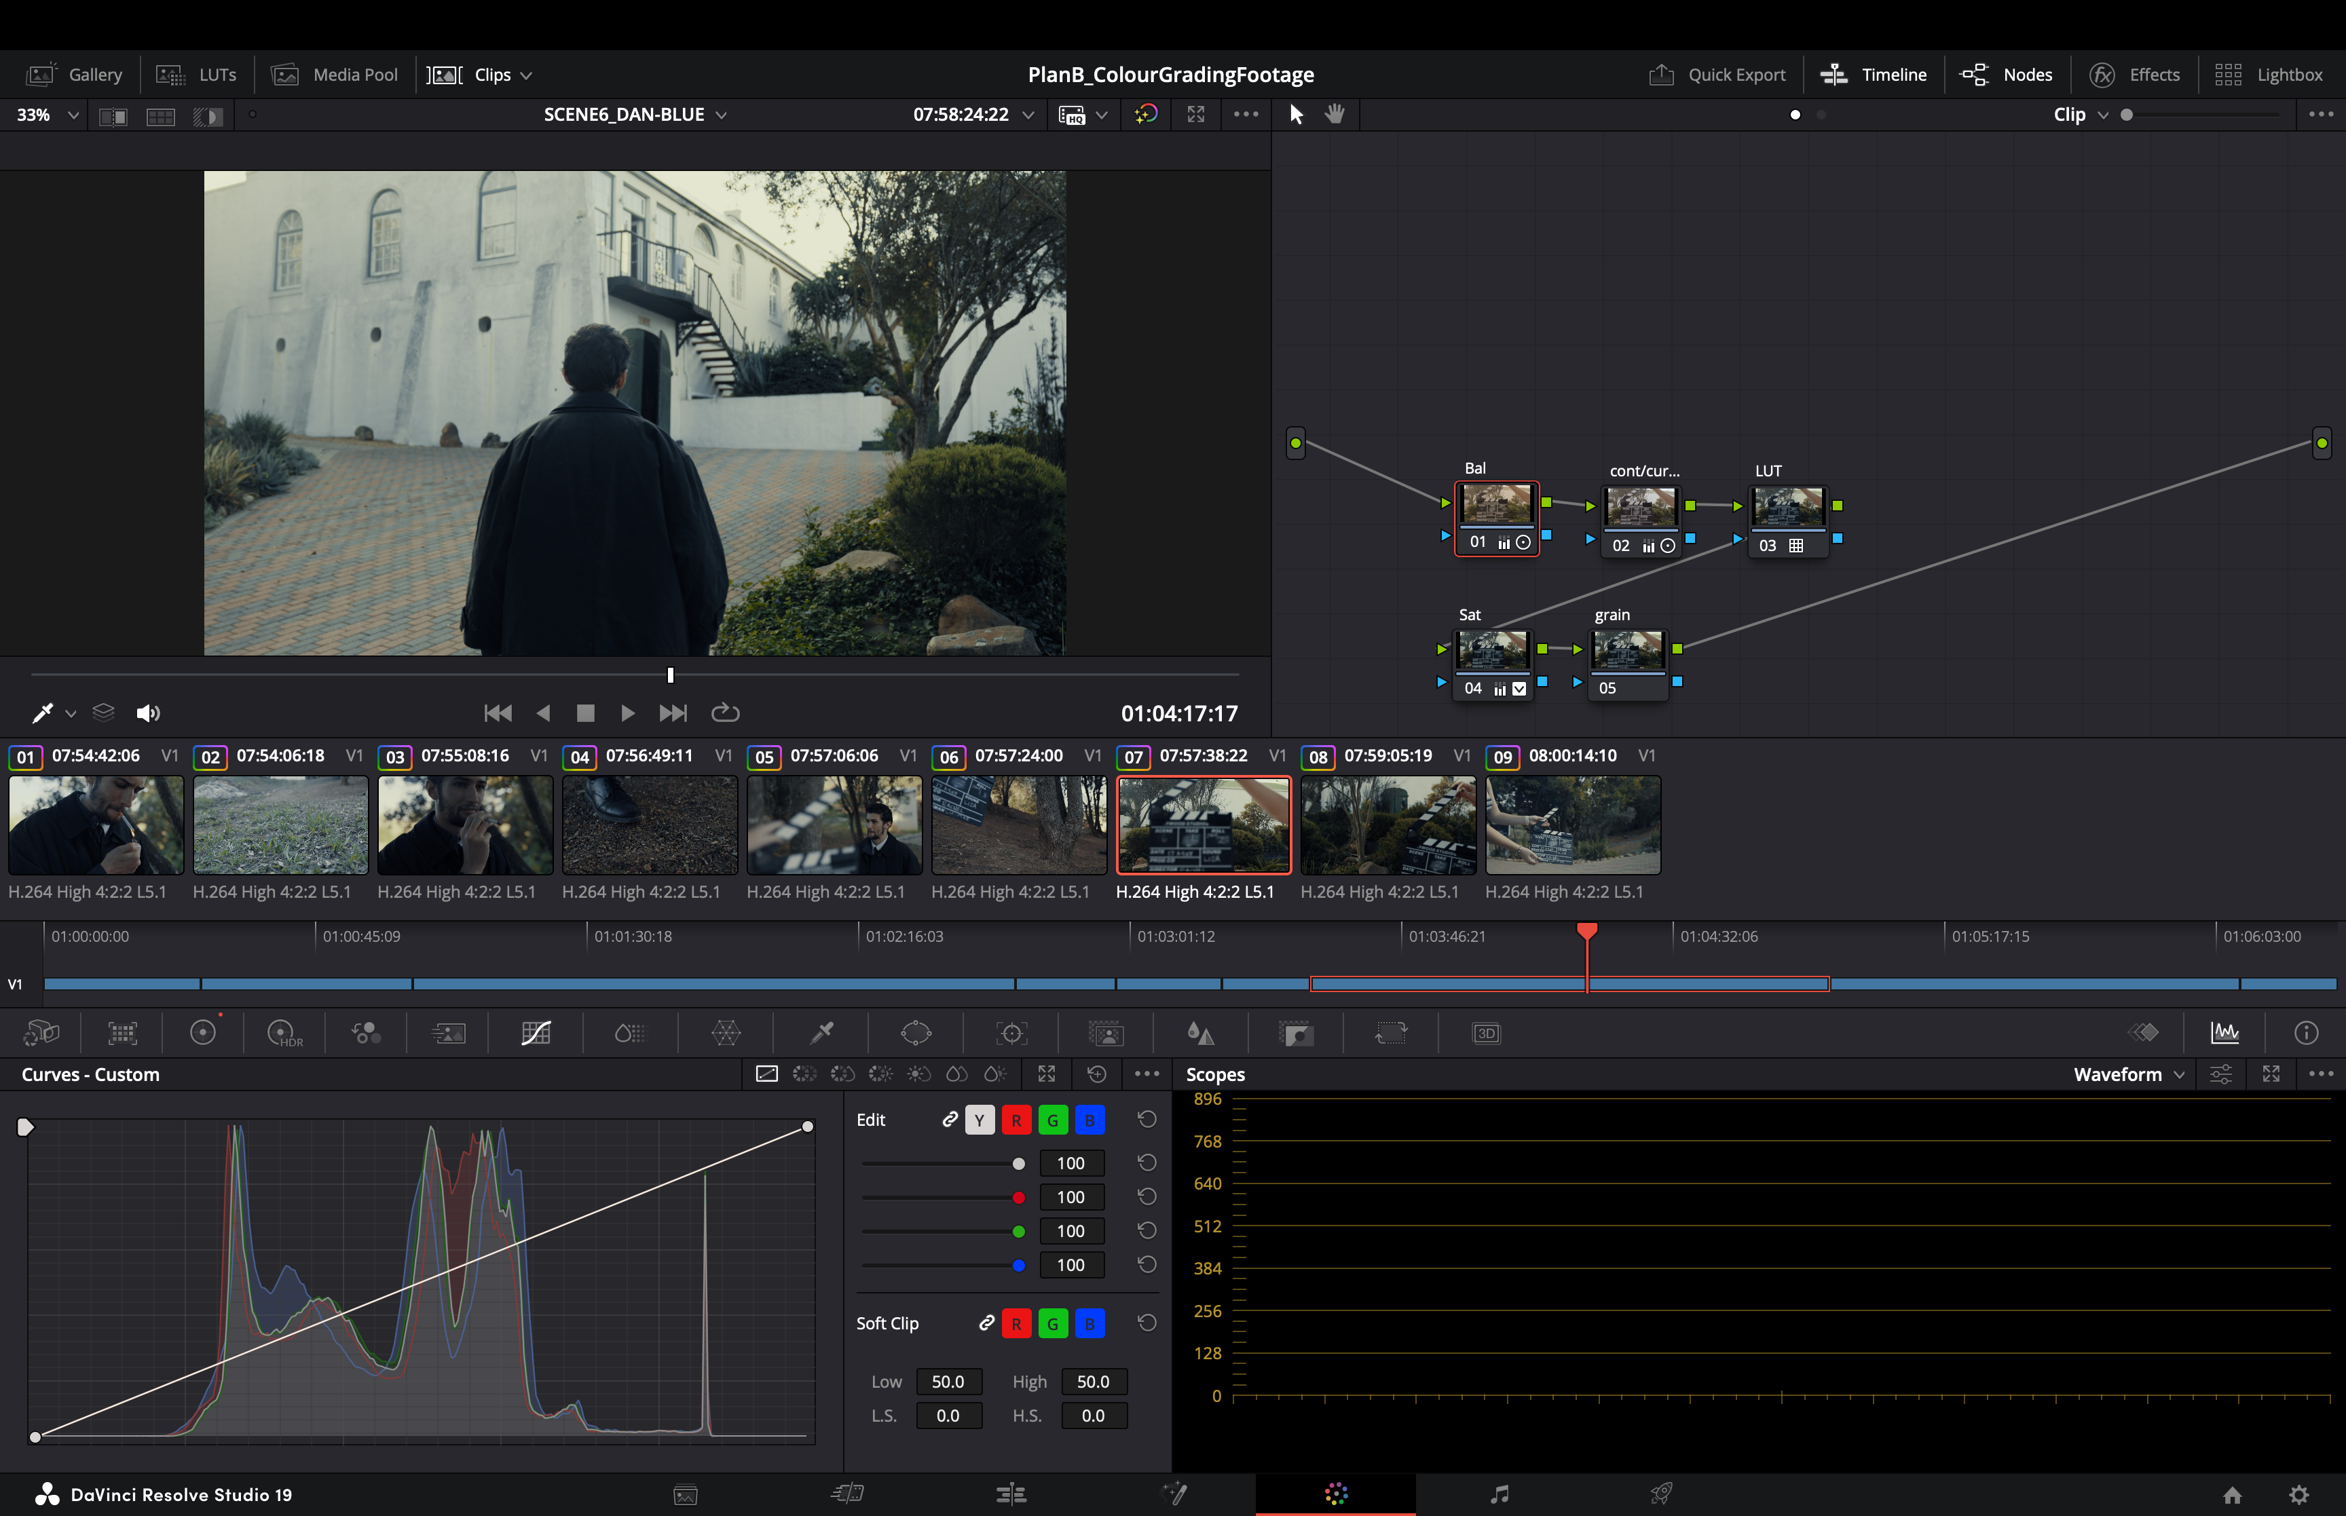2346x1516 pixels.
Task: Select the hand pan tool in node editor
Action: click(1335, 114)
